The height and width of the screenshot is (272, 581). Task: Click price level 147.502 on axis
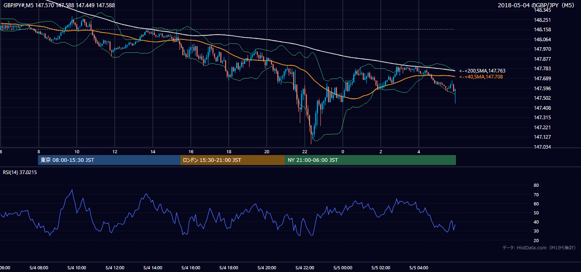coord(542,98)
